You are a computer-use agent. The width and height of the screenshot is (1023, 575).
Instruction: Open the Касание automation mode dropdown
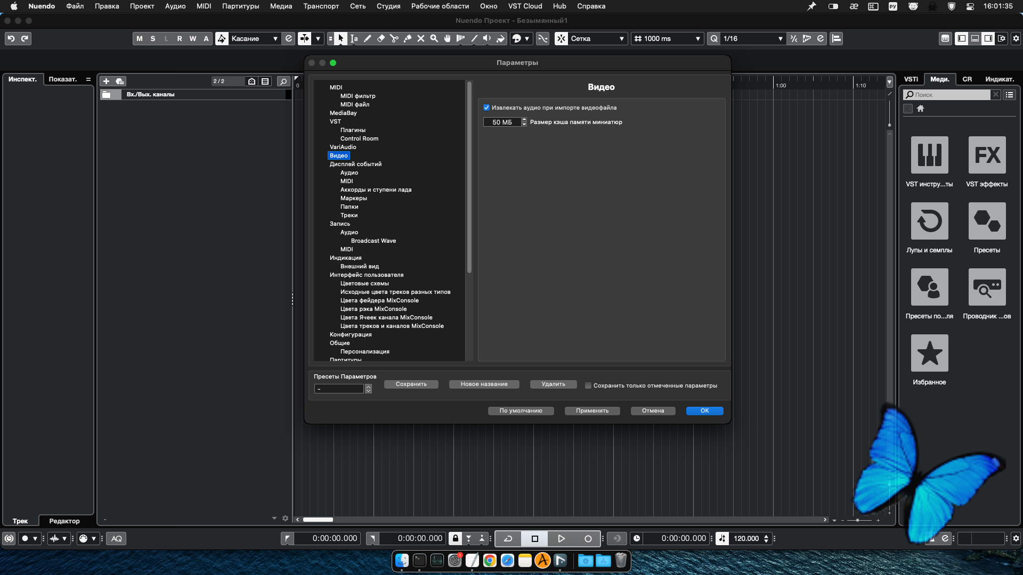click(254, 38)
